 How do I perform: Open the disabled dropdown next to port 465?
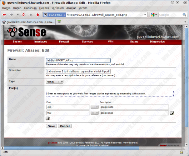click(x=95, y=107)
